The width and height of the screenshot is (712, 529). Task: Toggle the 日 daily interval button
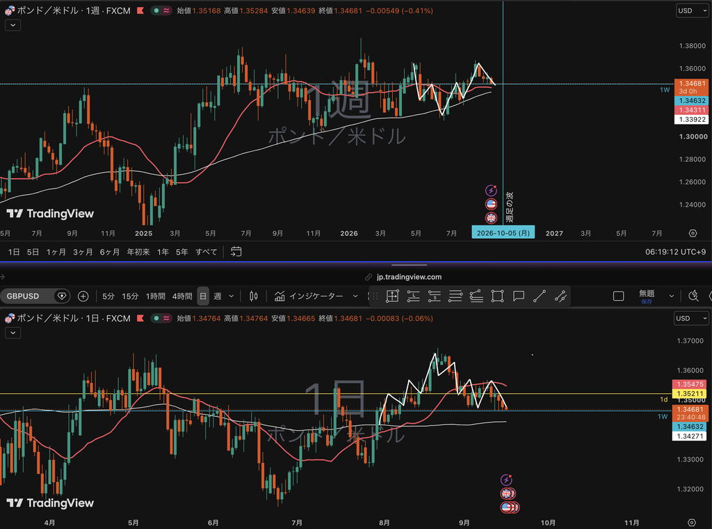pos(203,297)
